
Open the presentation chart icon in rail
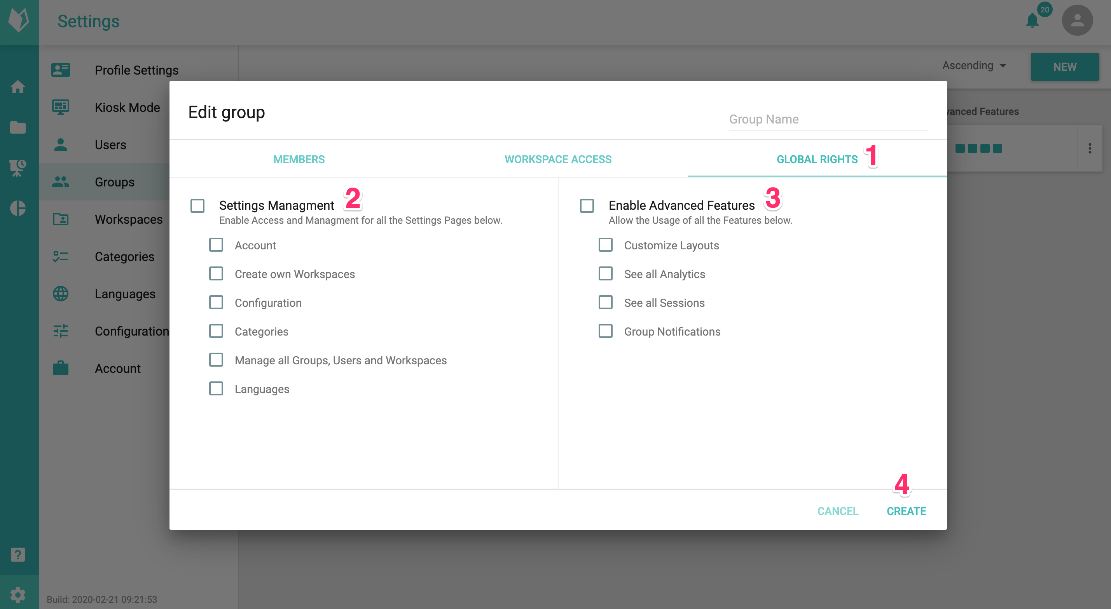coord(17,168)
